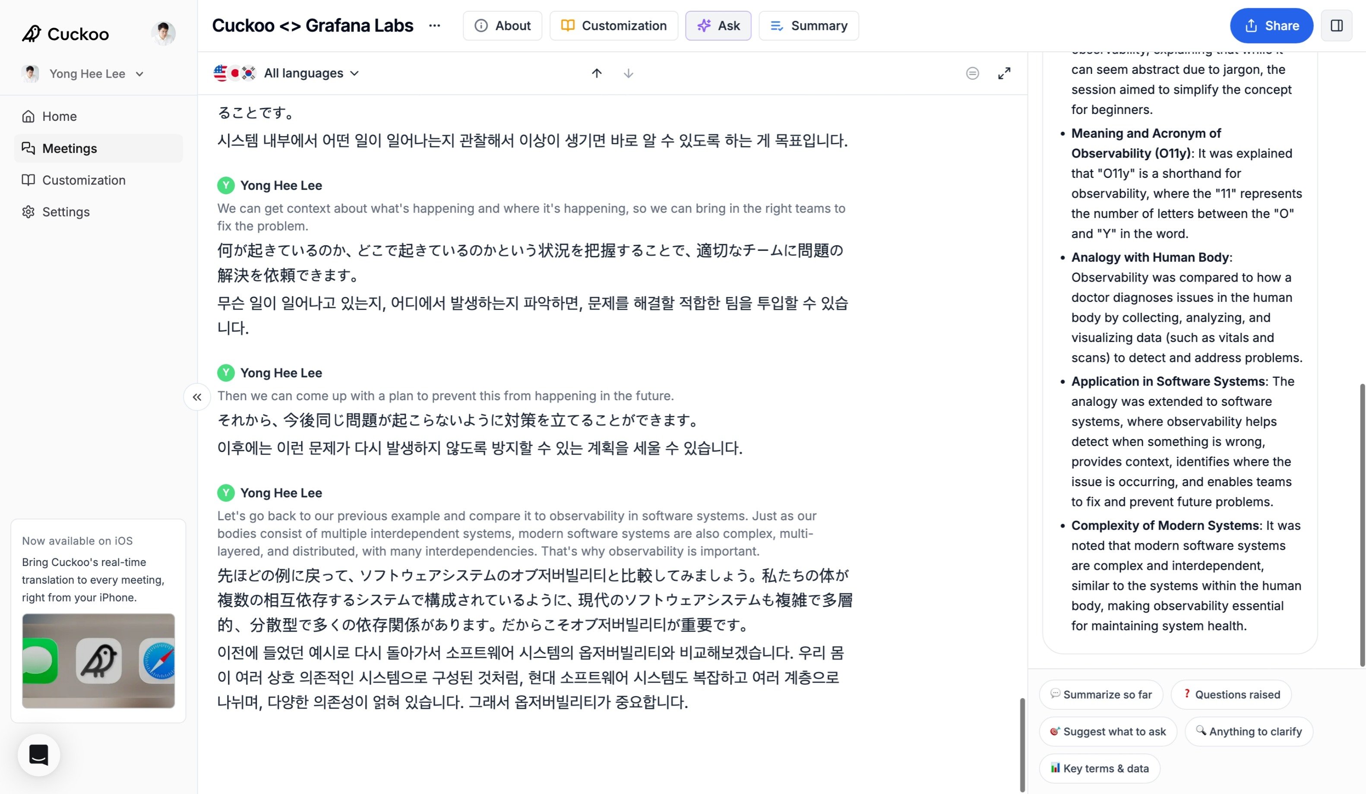1366x794 pixels.
Task: Click the Cuckoo bird logo
Action: click(32, 34)
